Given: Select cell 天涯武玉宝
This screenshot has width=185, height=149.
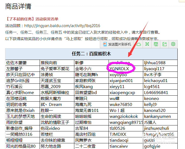Looking at the screenshot, I should pos(57,81).
